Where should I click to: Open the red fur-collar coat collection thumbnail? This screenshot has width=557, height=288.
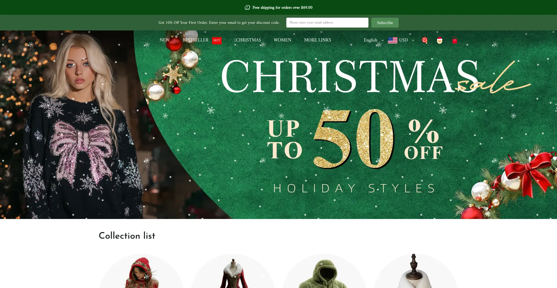(233, 271)
